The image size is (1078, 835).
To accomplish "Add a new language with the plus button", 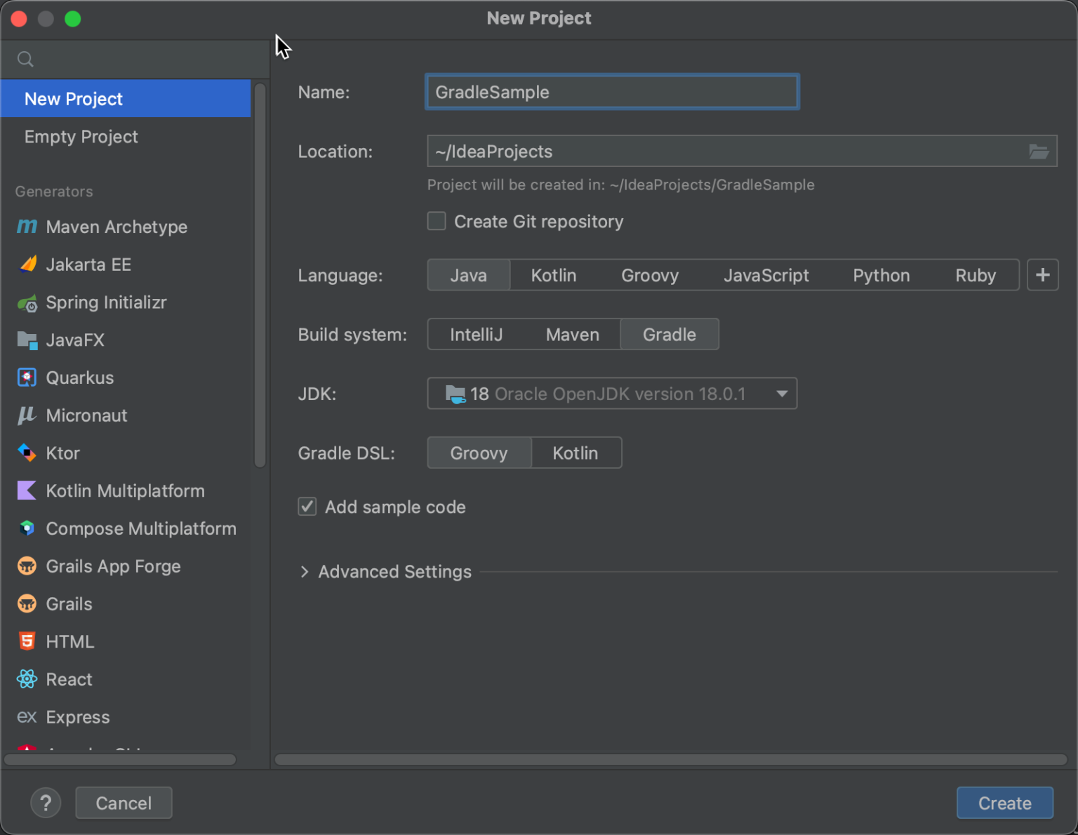I will (x=1042, y=275).
